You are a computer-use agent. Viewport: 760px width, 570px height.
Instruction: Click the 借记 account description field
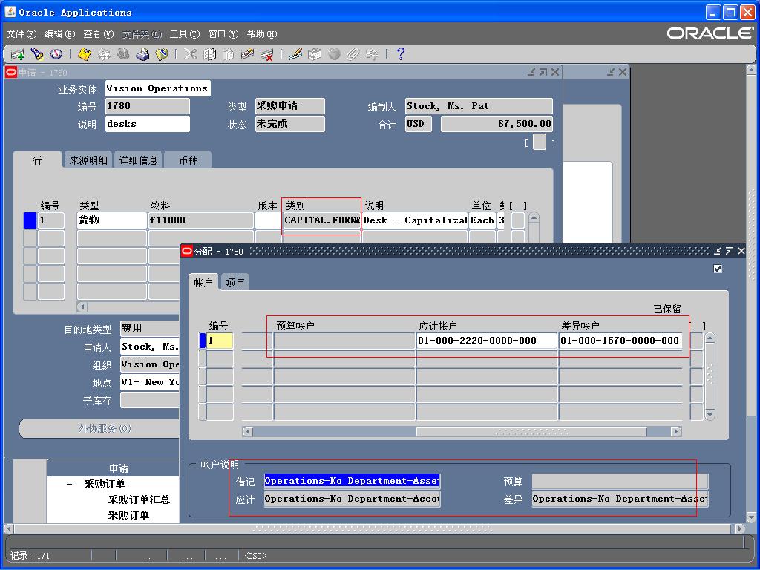tap(352, 481)
